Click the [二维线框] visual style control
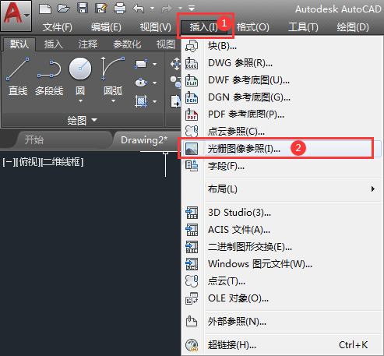Image resolution: width=384 pixels, height=356 pixels. tap(62, 162)
